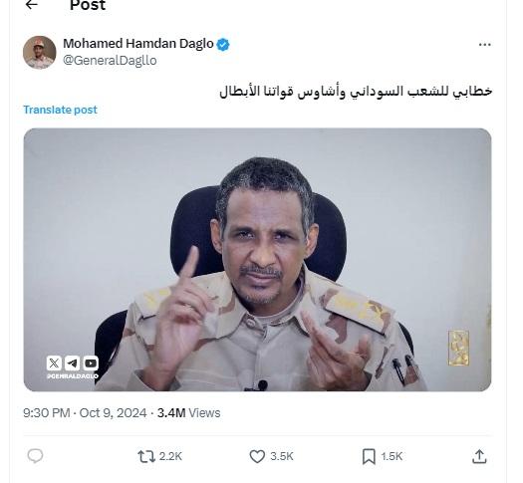Like the post with the heart
This screenshot has width=523, height=483.
click(257, 456)
